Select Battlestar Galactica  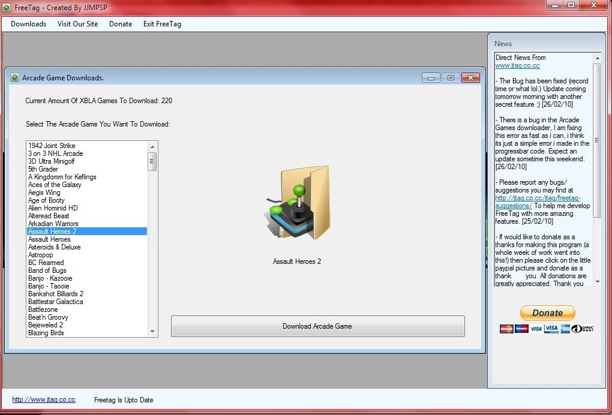tap(87, 302)
